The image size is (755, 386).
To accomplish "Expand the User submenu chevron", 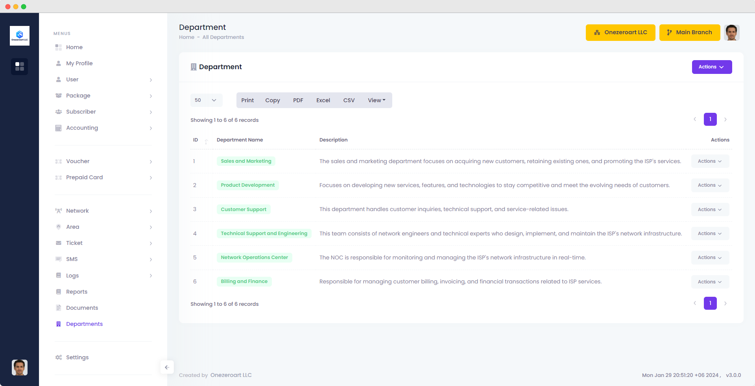I will click(x=151, y=80).
